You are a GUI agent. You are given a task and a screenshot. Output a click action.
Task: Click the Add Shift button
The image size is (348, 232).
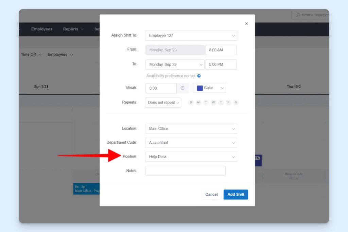coord(236,194)
